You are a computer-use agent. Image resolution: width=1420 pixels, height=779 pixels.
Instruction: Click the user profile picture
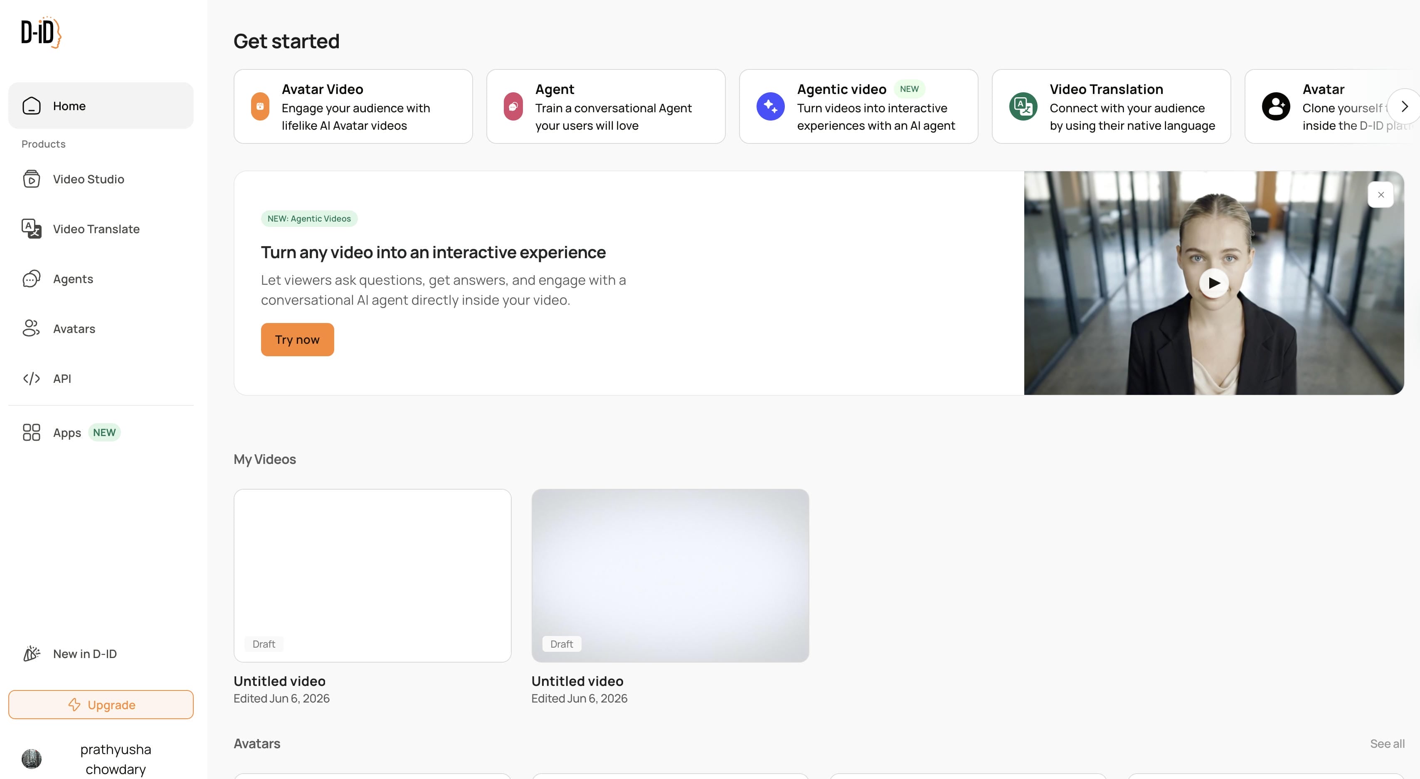pos(32,759)
